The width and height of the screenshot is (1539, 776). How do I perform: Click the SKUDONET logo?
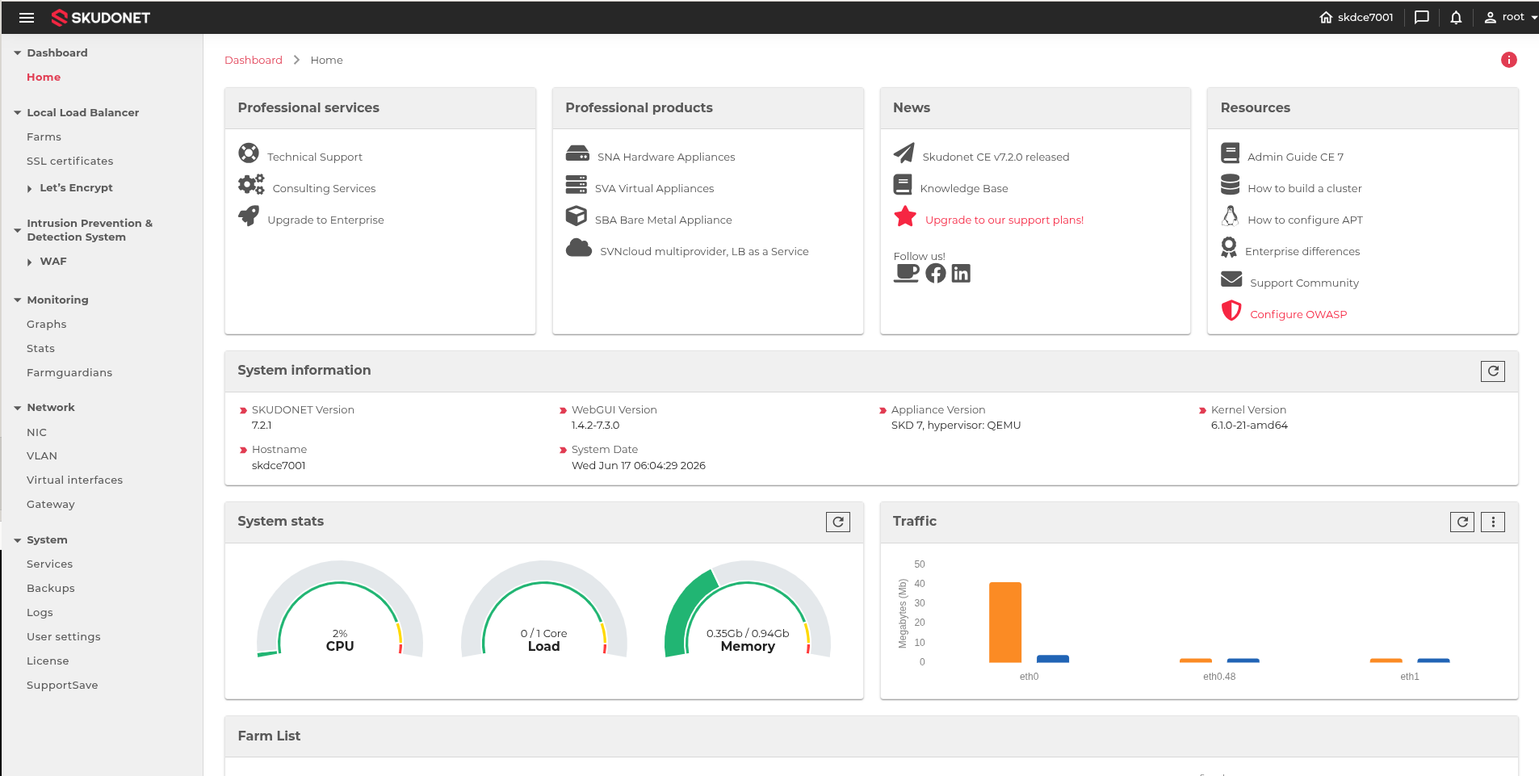point(101,17)
